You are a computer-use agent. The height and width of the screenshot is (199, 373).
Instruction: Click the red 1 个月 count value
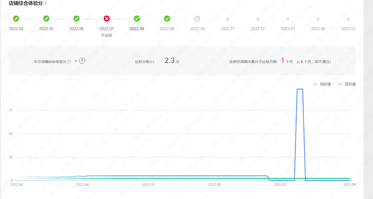(287, 61)
